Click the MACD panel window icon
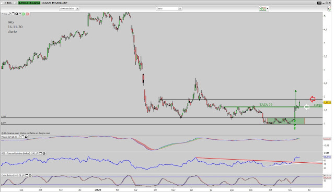The image size is (334, 192). pos(23,137)
